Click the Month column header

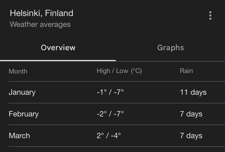(x=18, y=71)
